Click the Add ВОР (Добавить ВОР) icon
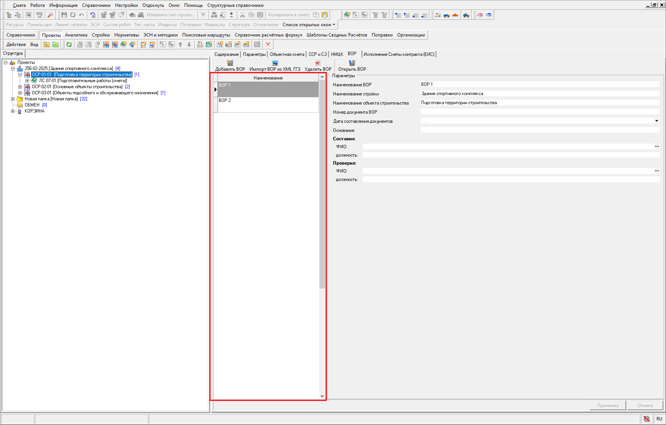This screenshot has height=425, width=666. [230, 63]
